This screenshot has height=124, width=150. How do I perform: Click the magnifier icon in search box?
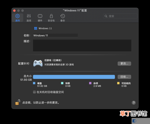[x=106, y=16]
